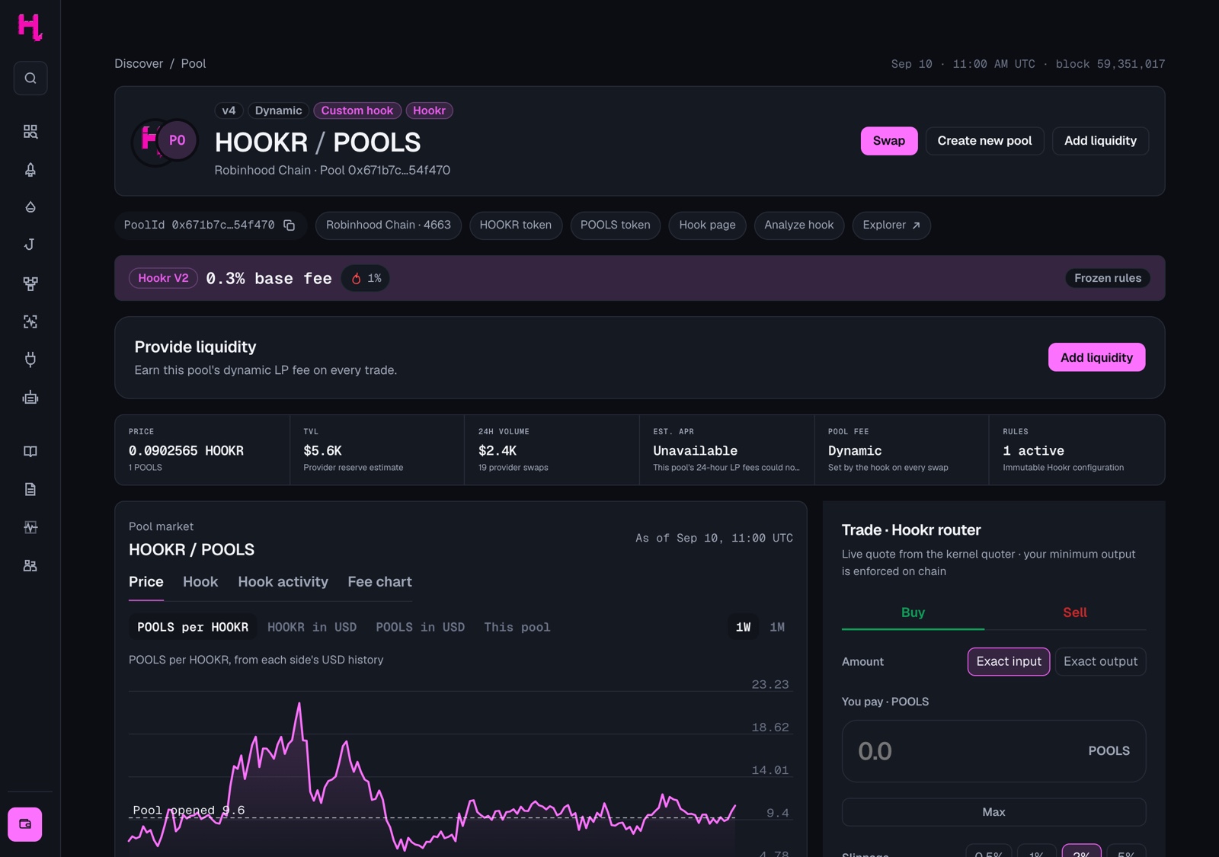Click the Hookr tag in header

(429, 110)
